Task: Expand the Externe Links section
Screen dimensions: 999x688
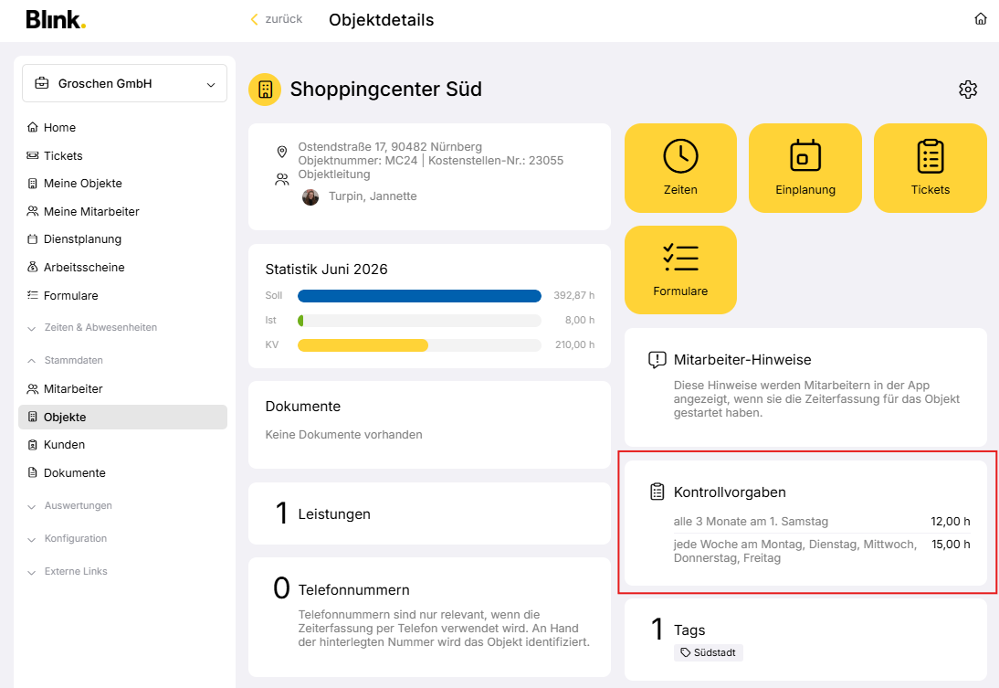Action: pyautogui.click(x=75, y=571)
